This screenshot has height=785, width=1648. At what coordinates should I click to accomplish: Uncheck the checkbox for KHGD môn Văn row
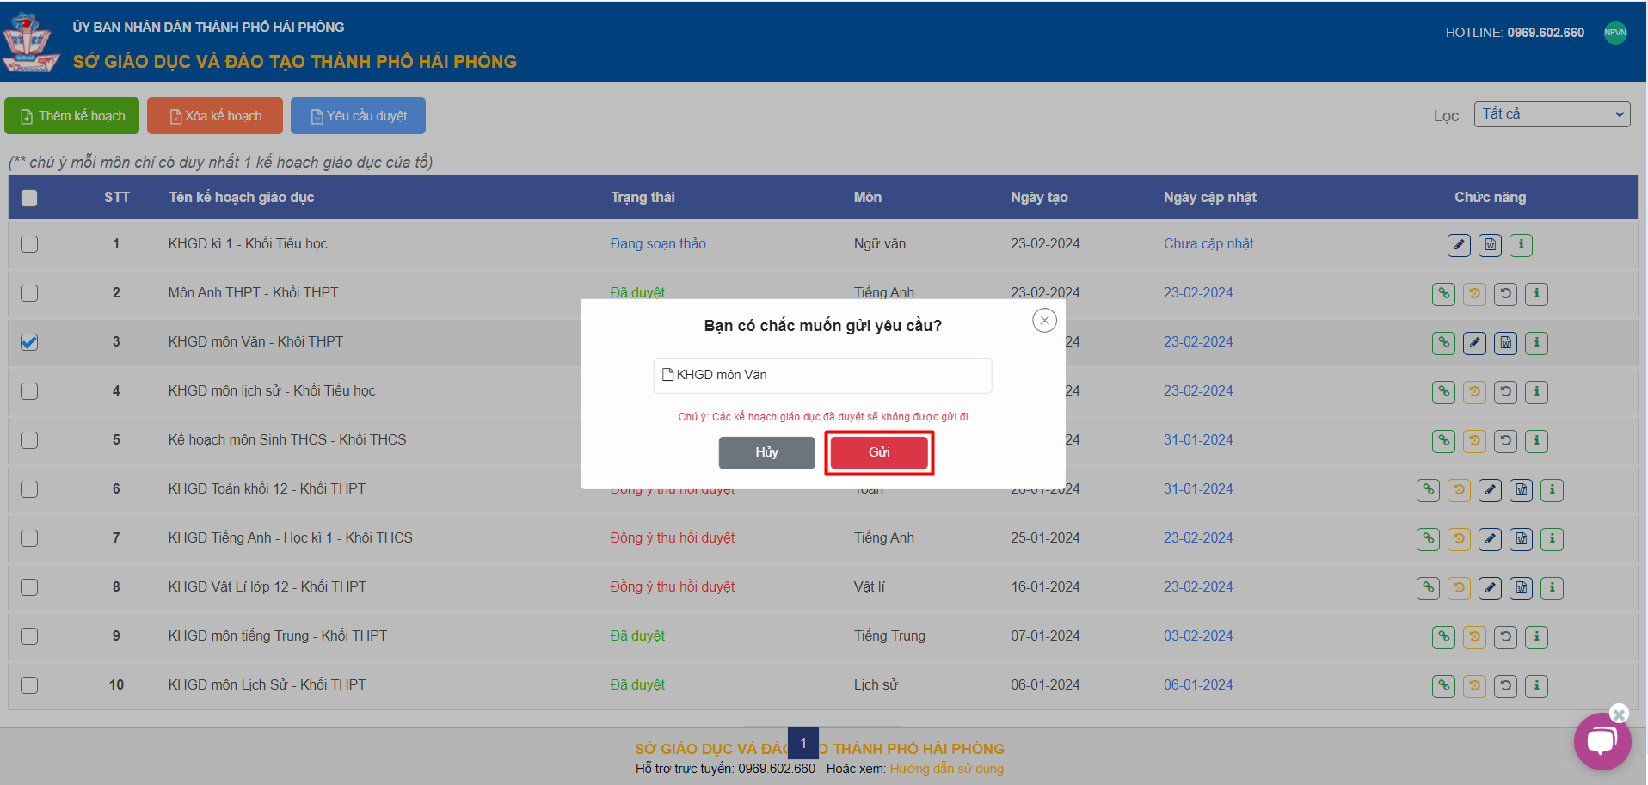(x=29, y=342)
